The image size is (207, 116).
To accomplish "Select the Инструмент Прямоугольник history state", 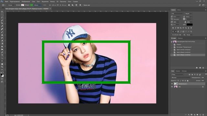I will tap(184, 47).
